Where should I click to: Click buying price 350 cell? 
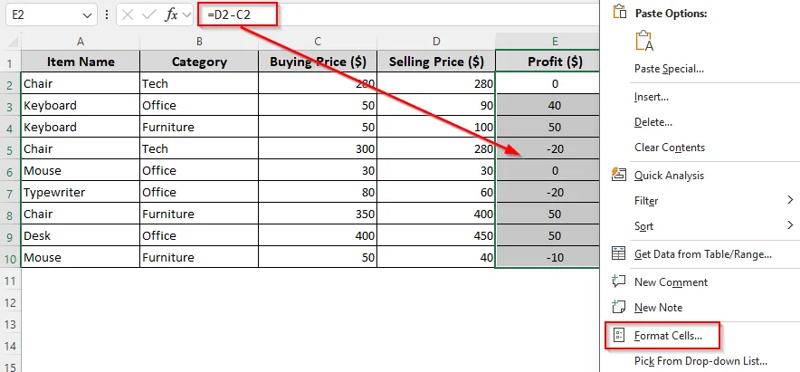[318, 214]
